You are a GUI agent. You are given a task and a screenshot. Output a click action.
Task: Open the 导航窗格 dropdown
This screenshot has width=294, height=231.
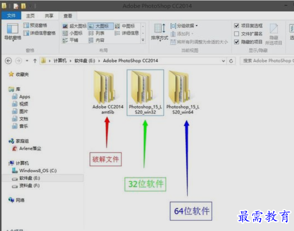(x=12, y=32)
